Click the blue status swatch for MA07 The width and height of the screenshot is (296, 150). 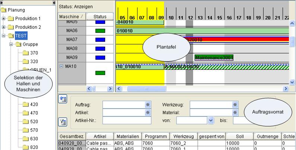(100, 40)
